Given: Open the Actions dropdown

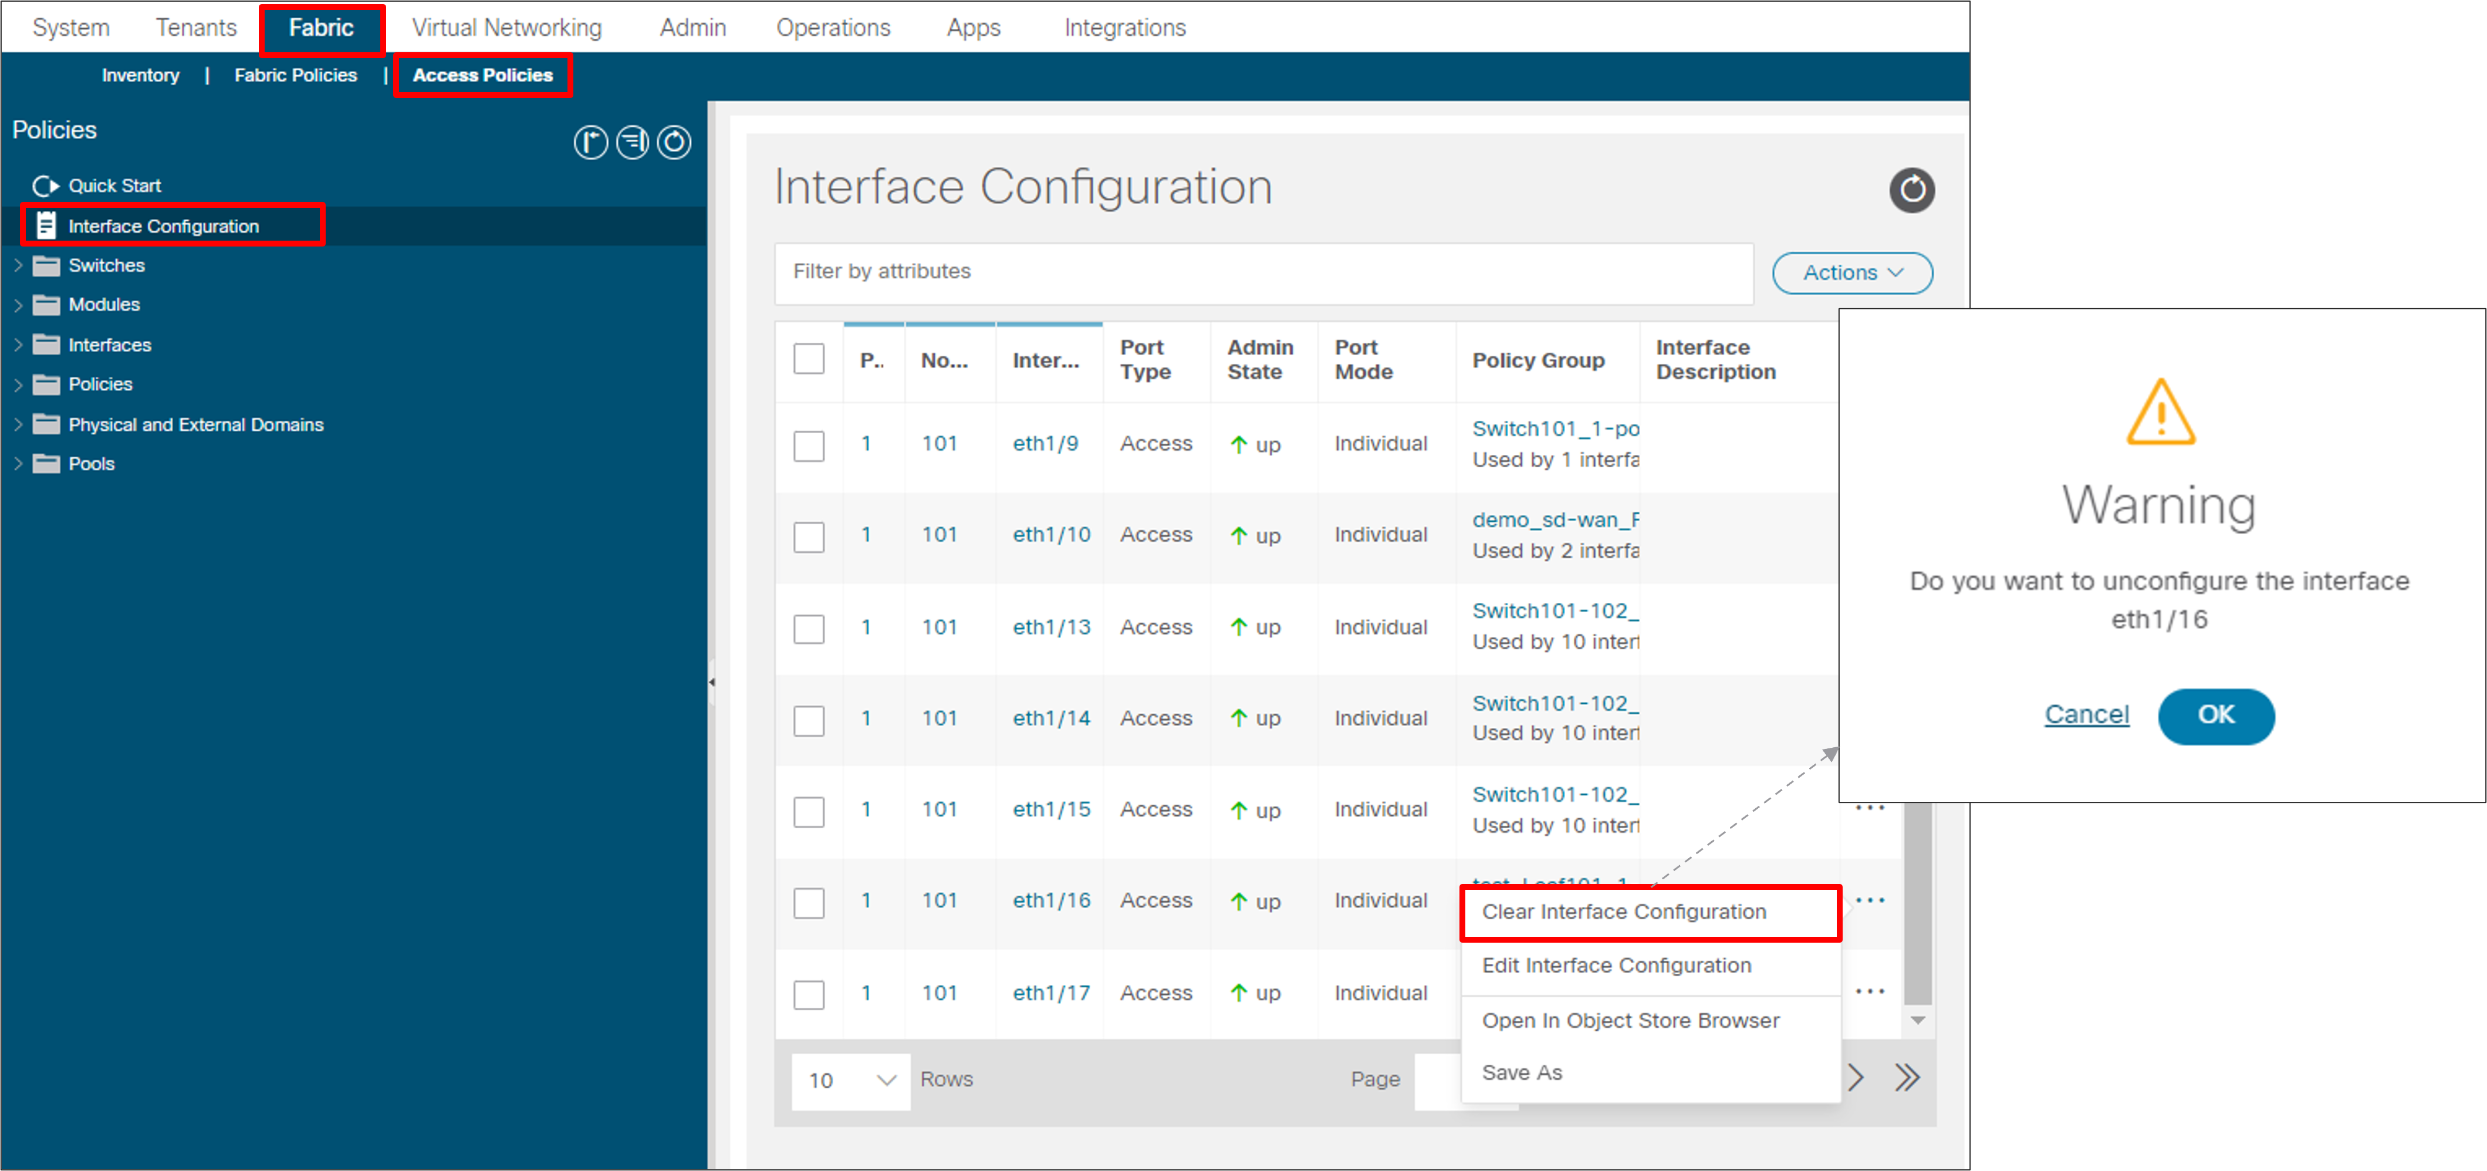Looking at the screenshot, I should point(1851,272).
